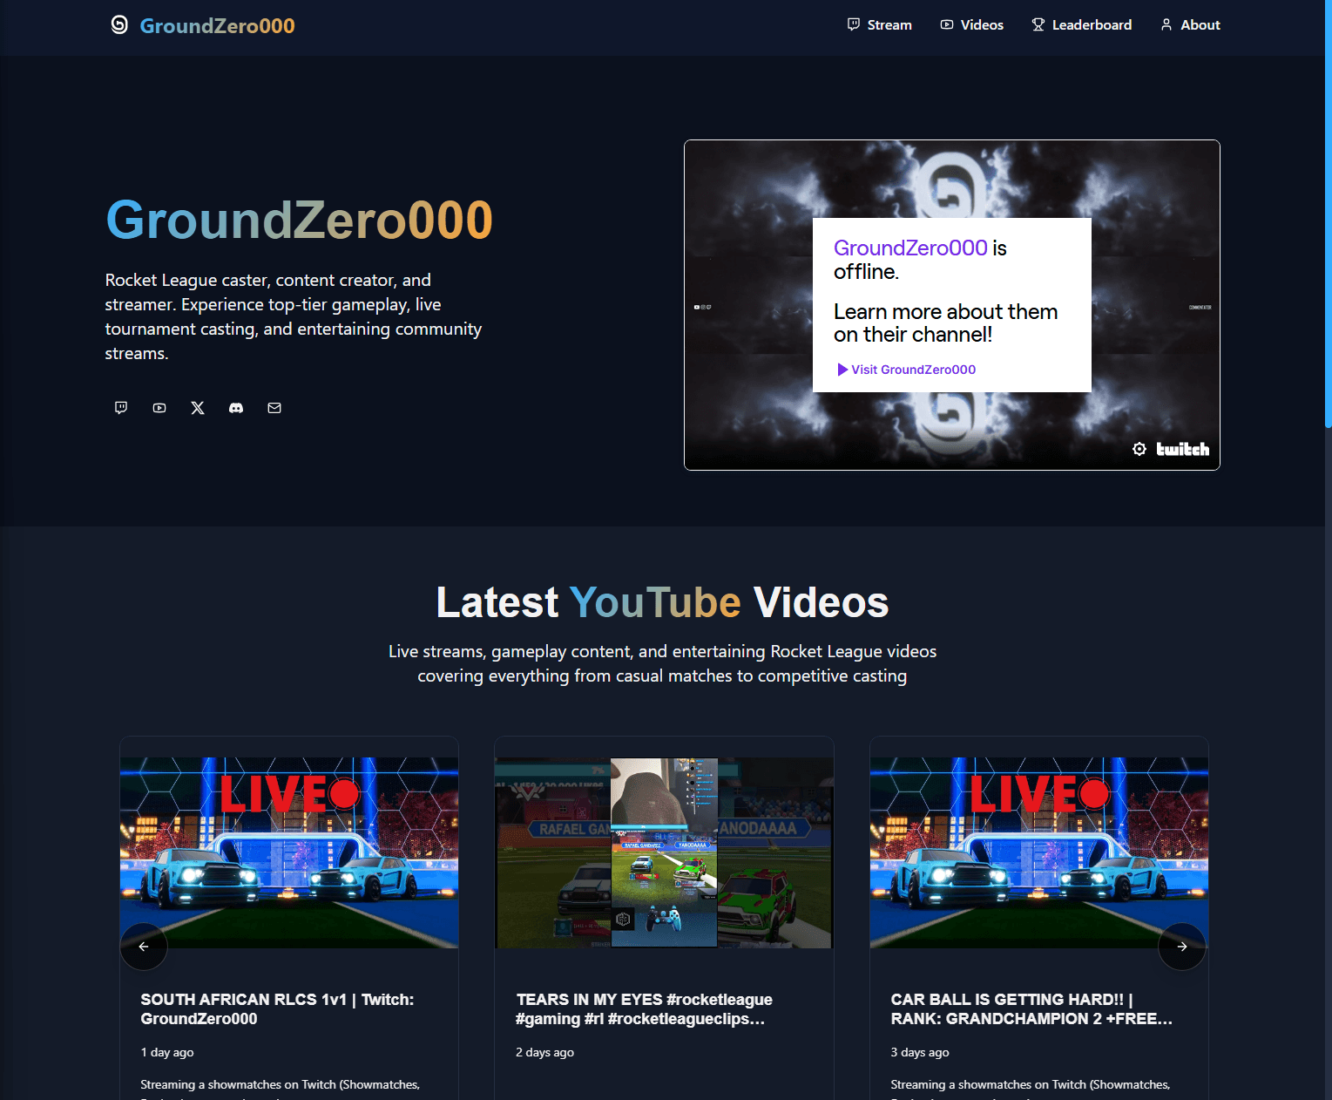This screenshot has height=1100, width=1332.
Task: Join Discord via the Discord icon
Action: click(x=235, y=408)
